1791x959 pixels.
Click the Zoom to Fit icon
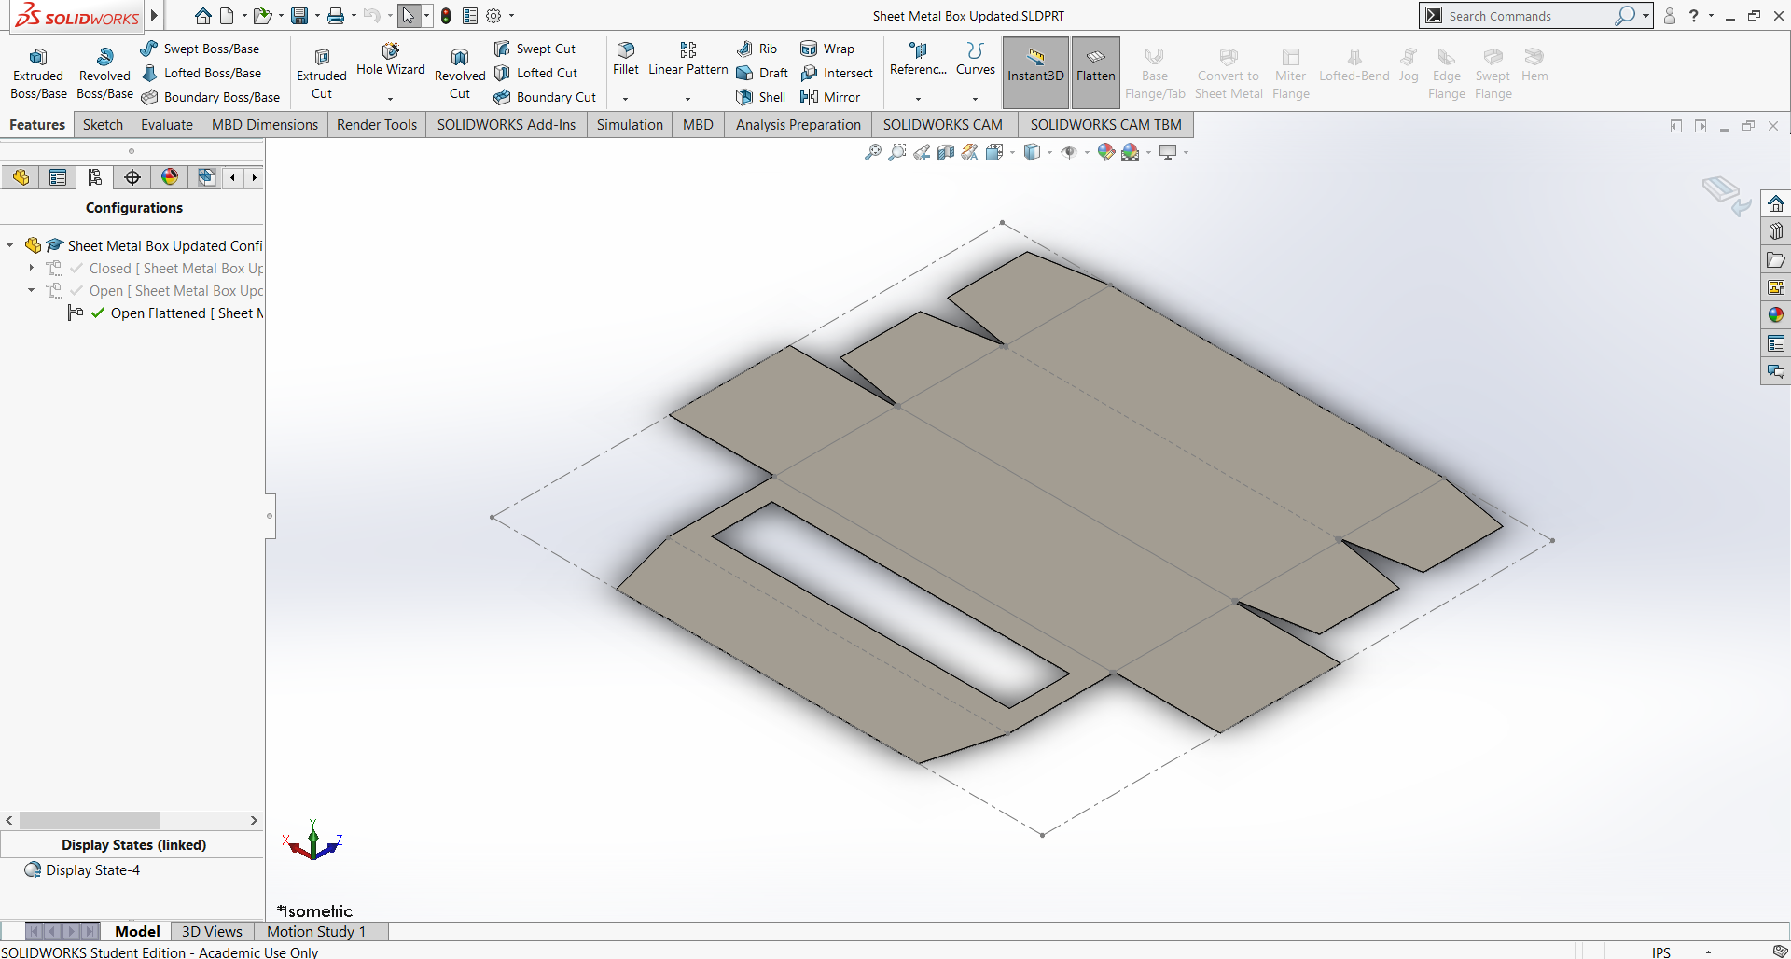[873, 152]
